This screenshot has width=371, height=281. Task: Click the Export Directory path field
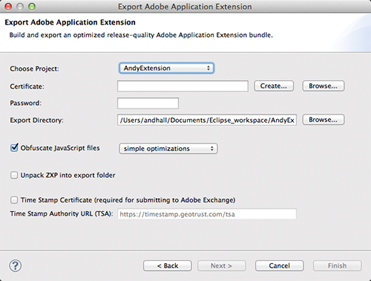point(207,120)
